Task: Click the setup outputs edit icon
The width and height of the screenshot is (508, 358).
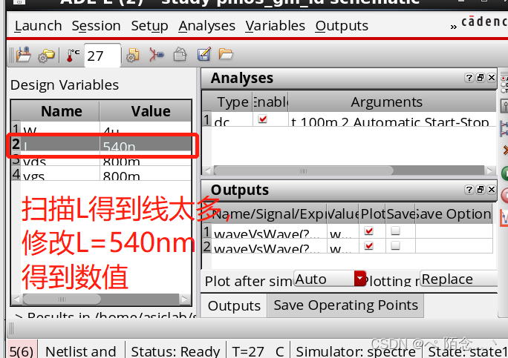Action: 203,54
